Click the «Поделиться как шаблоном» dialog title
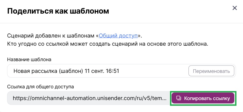This screenshot has height=112, width=243. pyautogui.click(x=58, y=11)
